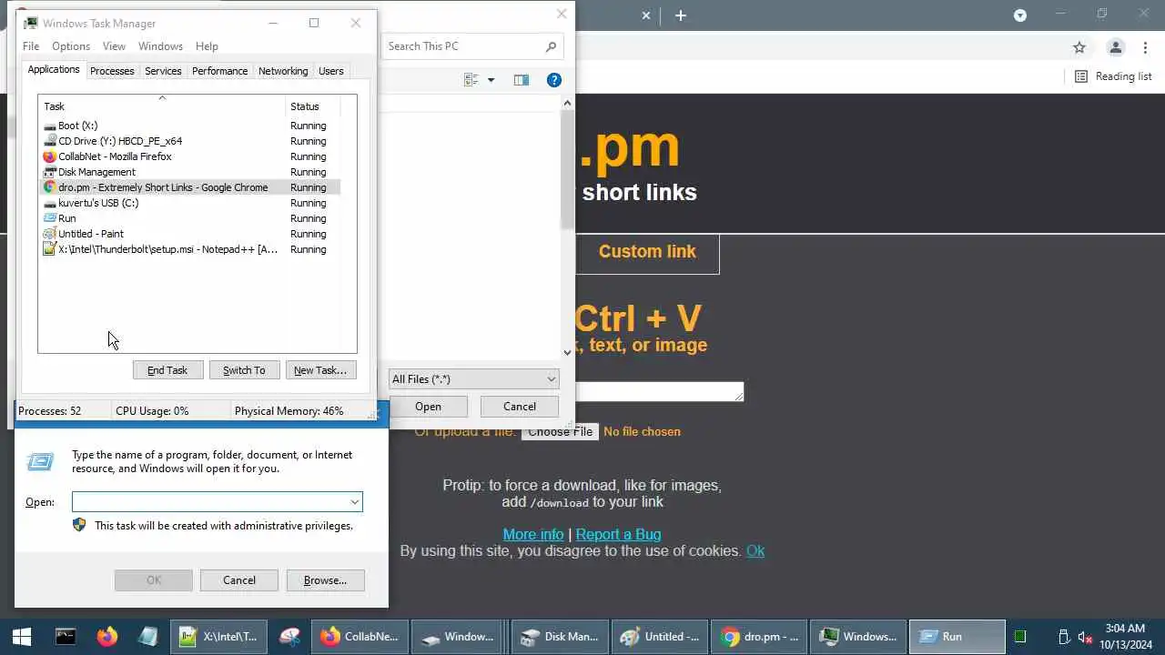This screenshot has height=655, width=1165.
Task: Open the All Files type dropdown
Action: (473, 379)
